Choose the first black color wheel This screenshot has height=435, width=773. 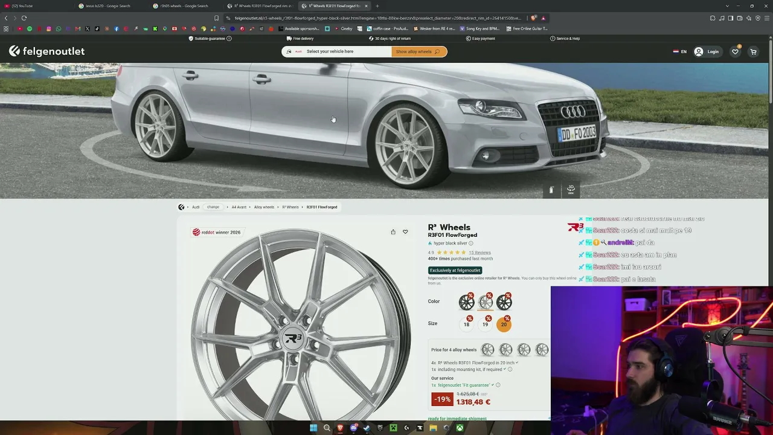467,301
